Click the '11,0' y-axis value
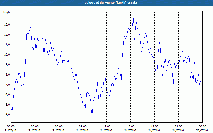The image size is (213, 133). (7, 44)
